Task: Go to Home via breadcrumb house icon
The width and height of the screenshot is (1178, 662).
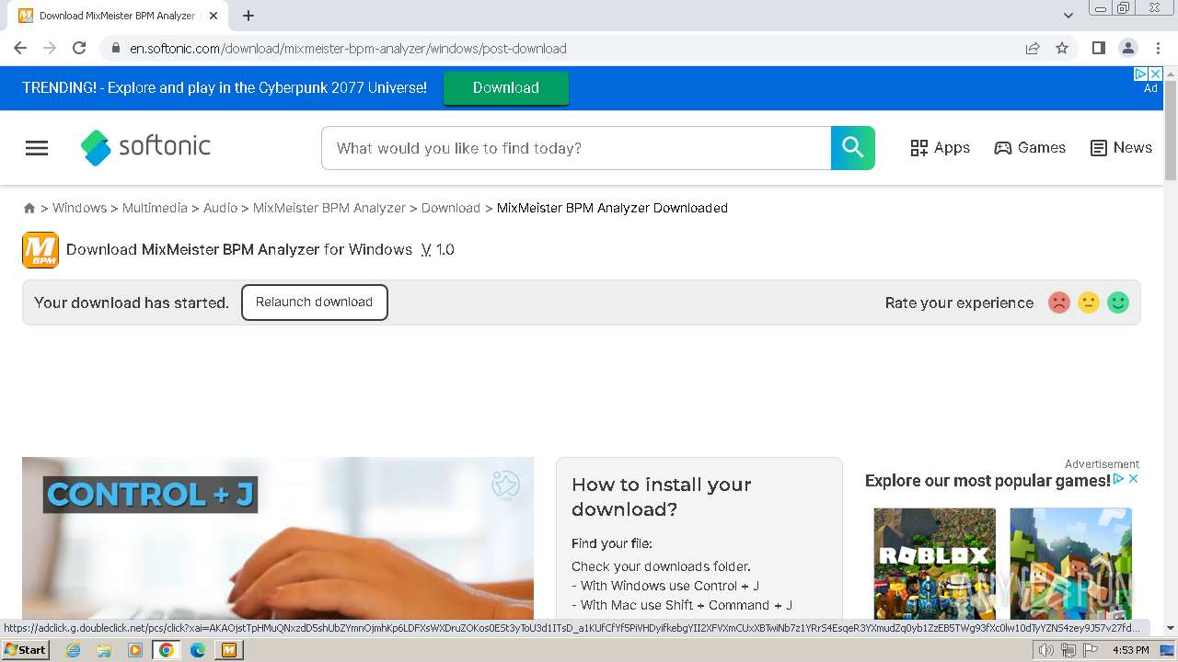Action: click(29, 209)
